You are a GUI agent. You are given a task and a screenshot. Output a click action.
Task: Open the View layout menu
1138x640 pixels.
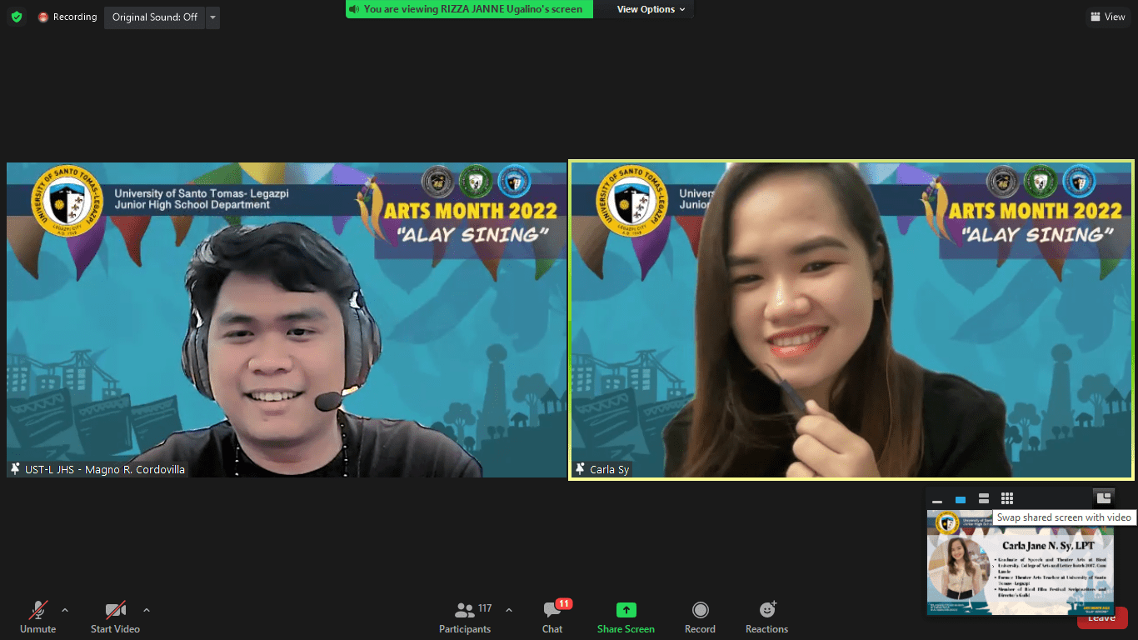[x=1108, y=17]
